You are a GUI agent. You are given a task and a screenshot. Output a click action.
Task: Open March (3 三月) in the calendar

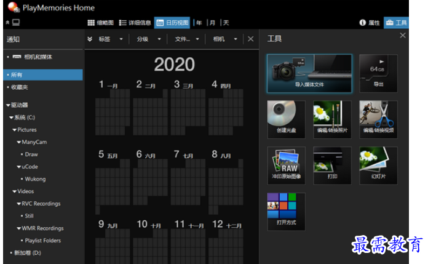[x=188, y=108]
